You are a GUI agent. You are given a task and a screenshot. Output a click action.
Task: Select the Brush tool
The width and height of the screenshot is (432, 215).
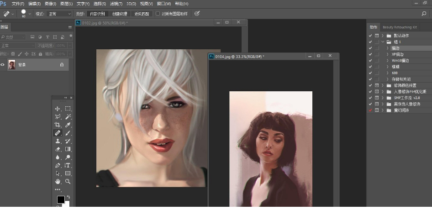pos(68,133)
